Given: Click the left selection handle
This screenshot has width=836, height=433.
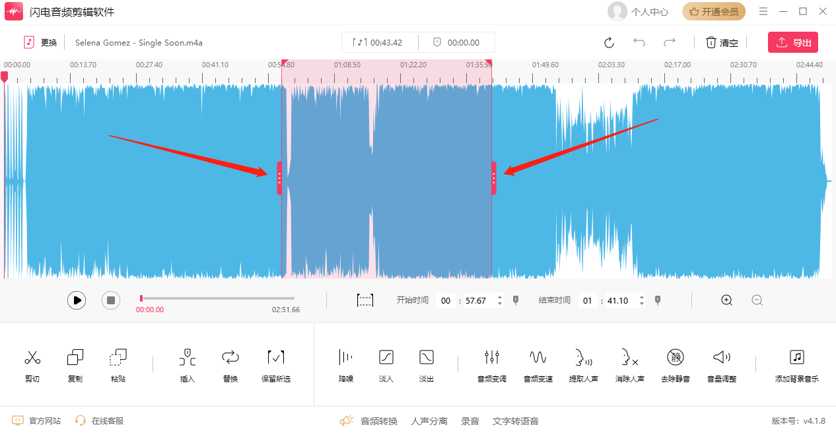Looking at the screenshot, I should click(x=279, y=178).
